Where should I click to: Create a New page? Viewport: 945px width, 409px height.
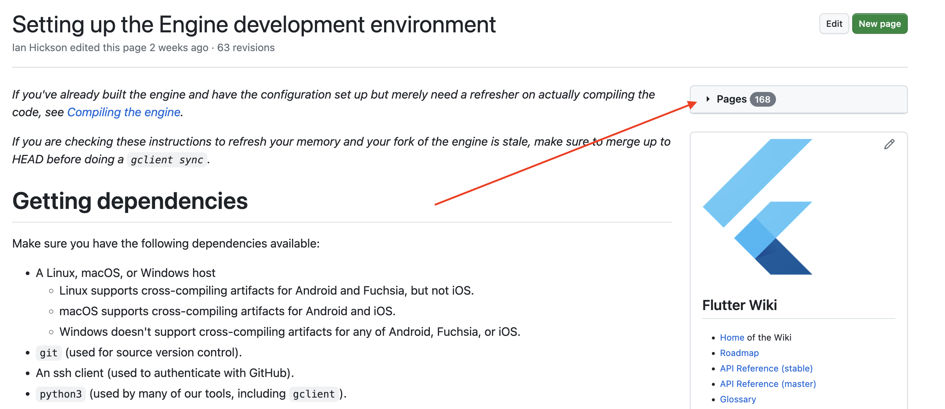pyautogui.click(x=880, y=23)
